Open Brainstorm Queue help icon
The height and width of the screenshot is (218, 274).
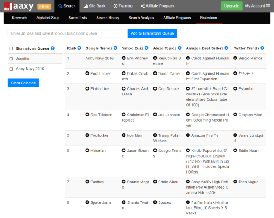(x=53, y=48)
